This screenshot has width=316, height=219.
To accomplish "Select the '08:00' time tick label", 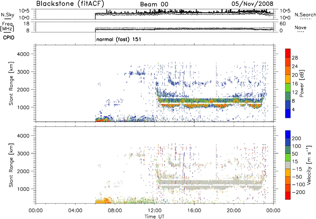I will point(115,211).
